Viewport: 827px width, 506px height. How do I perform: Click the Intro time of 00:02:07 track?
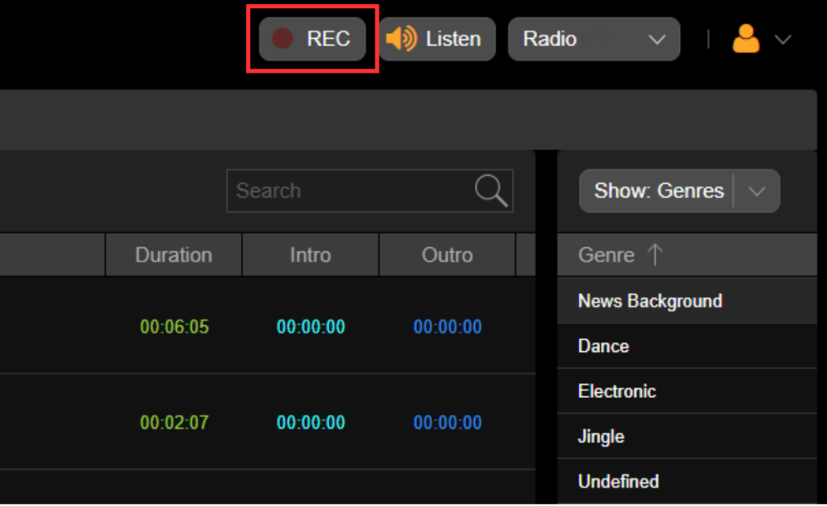pos(311,422)
